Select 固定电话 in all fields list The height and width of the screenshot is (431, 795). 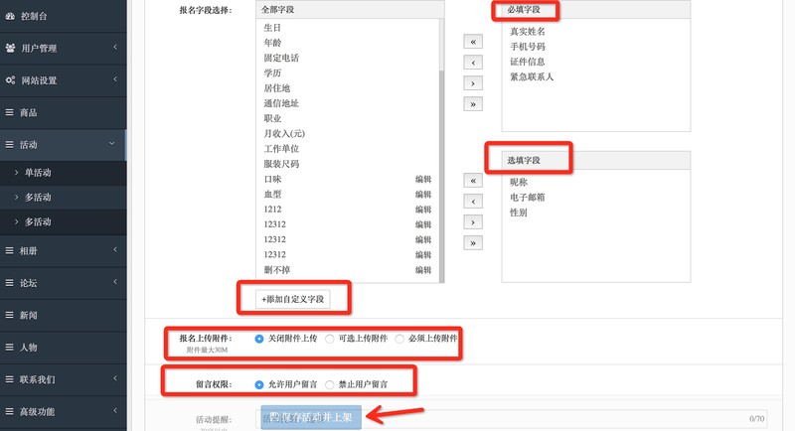pos(281,58)
